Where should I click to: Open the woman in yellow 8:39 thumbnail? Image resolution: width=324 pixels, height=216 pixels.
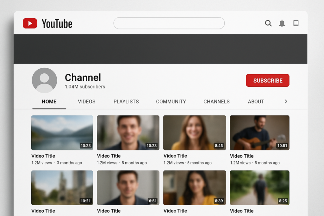tap(195, 188)
